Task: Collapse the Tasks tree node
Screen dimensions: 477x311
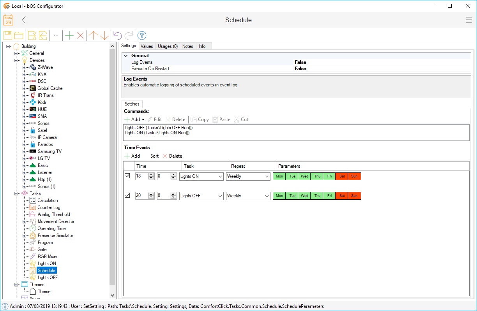Action: (x=16, y=193)
